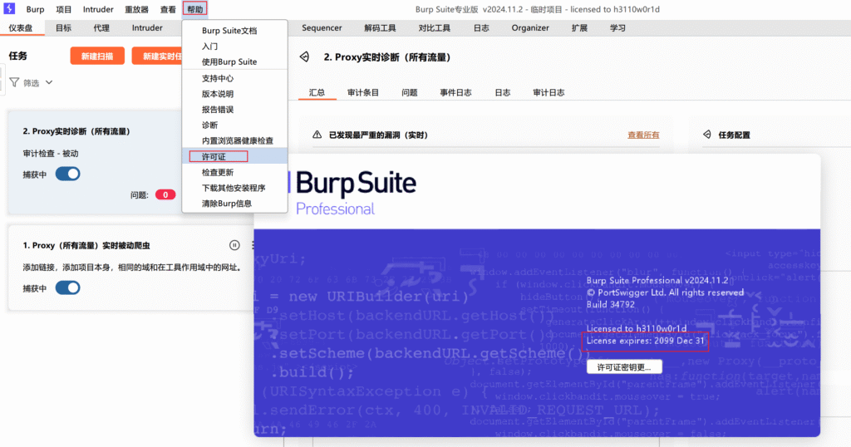Switch to the 代理 tab
Viewport: 851px width, 447px height.
(101, 27)
